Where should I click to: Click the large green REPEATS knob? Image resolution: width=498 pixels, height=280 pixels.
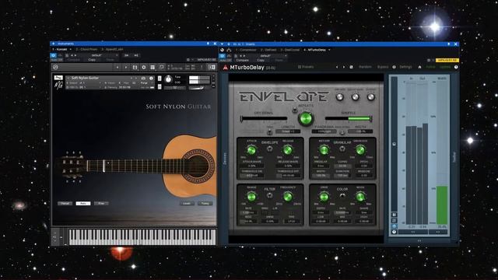pos(306,118)
